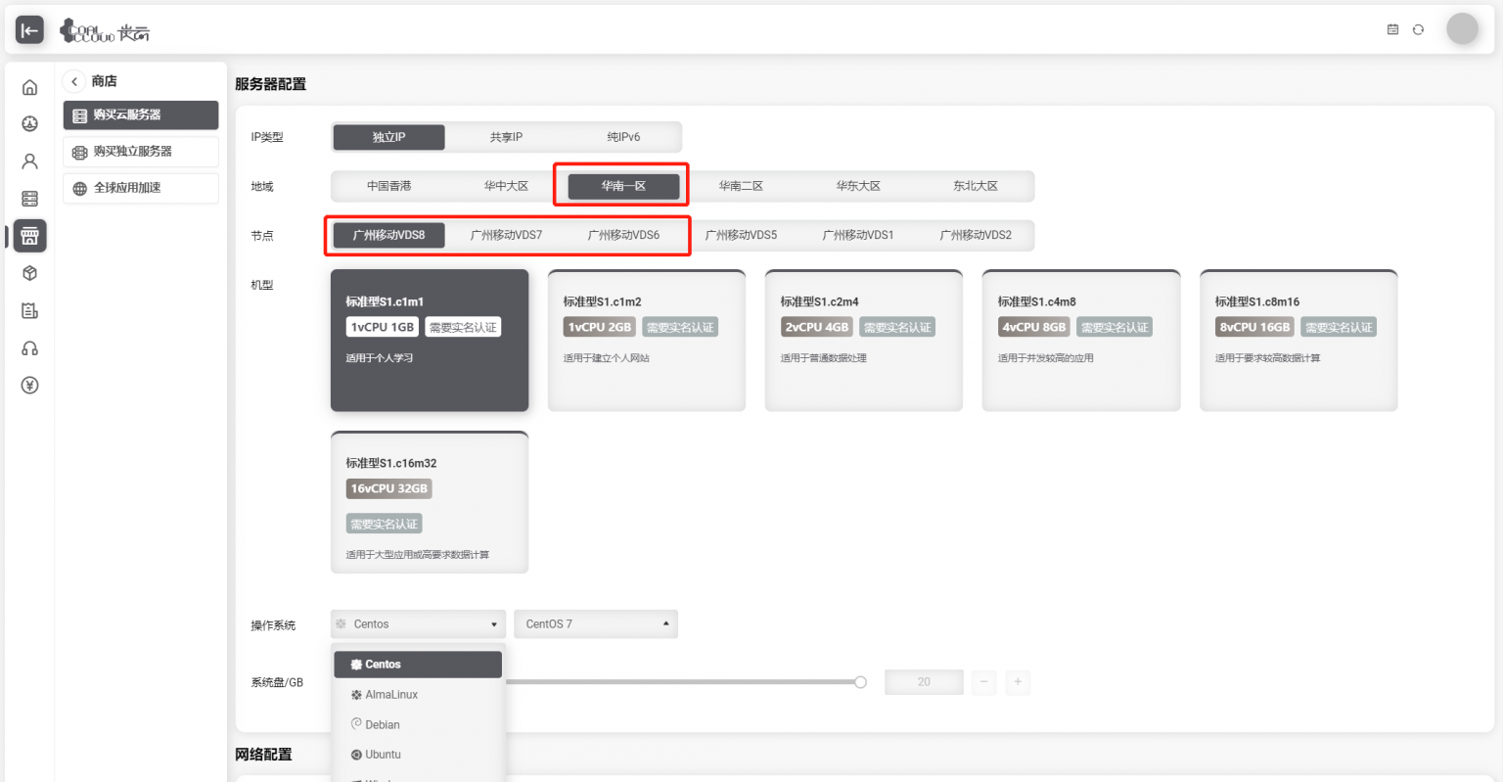Click the calendar icon in top bar
The image size is (1503, 782).
[x=1392, y=29]
